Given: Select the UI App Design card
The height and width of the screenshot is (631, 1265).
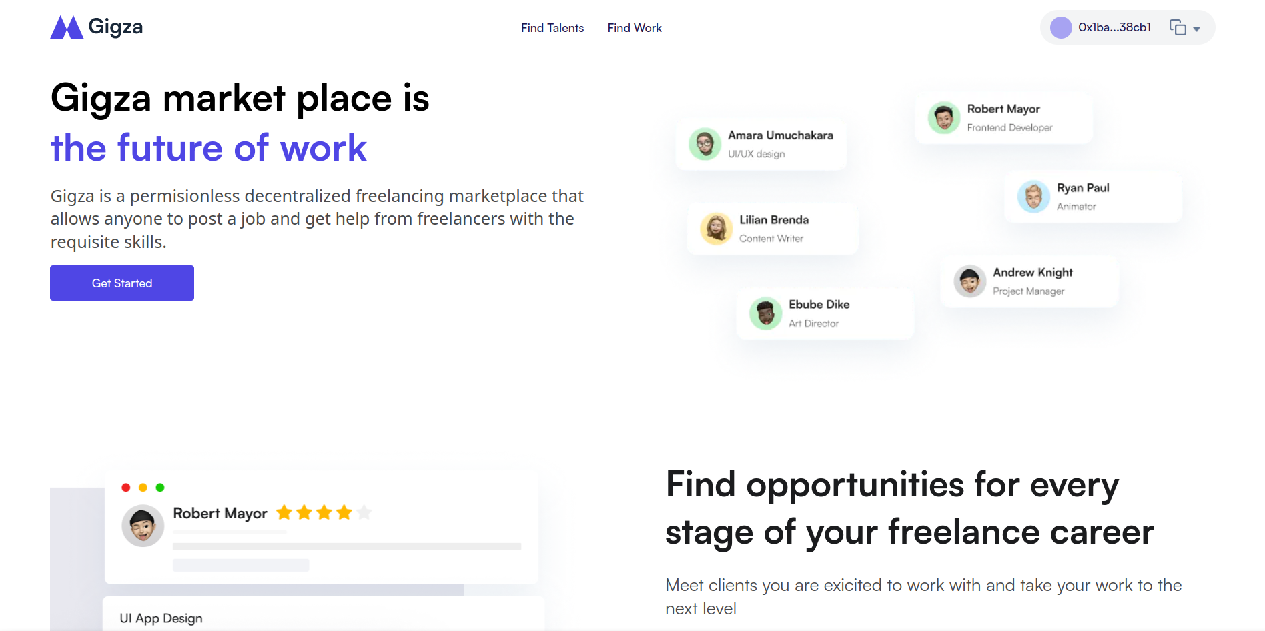Looking at the screenshot, I should coord(323,615).
